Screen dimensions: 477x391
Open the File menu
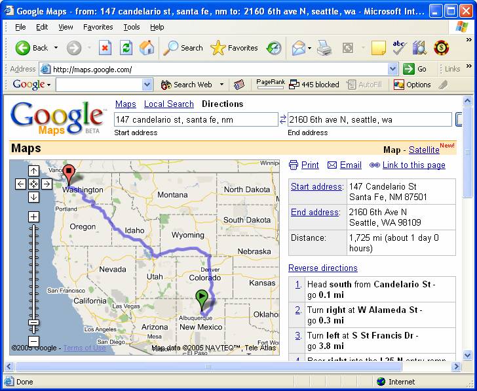pos(20,27)
